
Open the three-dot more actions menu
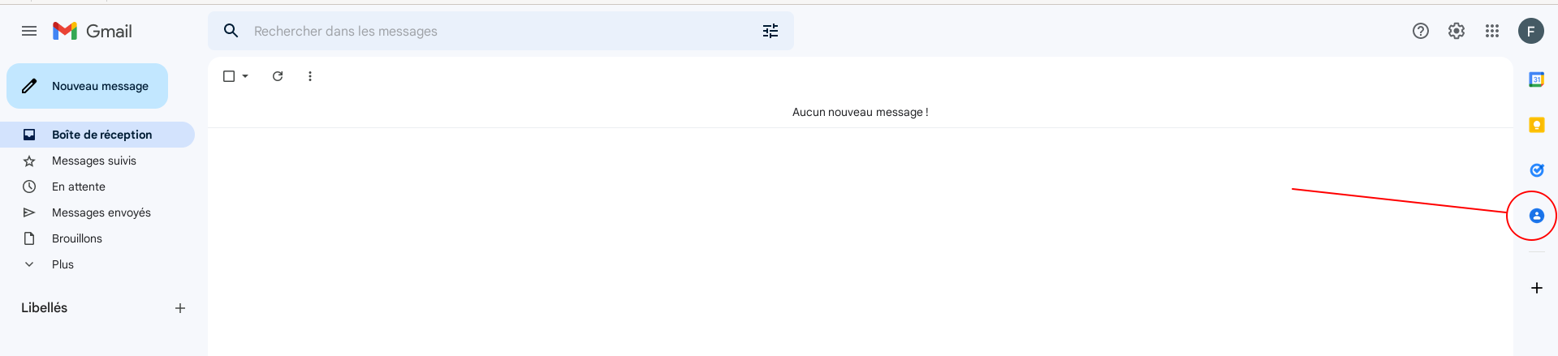pyautogui.click(x=310, y=76)
